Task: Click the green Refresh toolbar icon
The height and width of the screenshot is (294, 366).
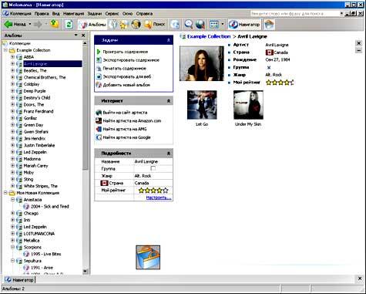Action: [x=69, y=25]
